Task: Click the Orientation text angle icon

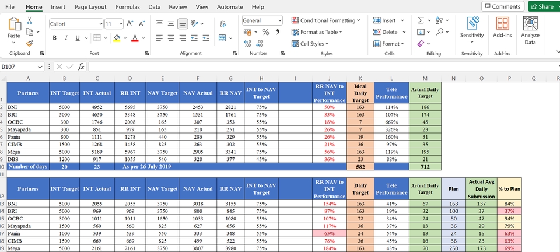Action: [x=195, y=23]
